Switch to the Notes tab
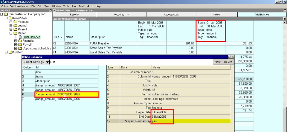287x132 pixels. 217,14
